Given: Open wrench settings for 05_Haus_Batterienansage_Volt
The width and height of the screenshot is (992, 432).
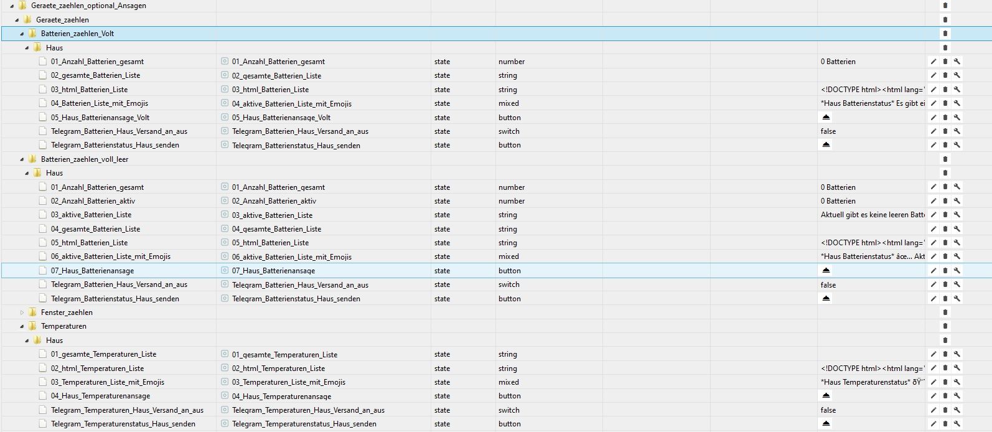Looking at the screenshot, I should (957, 117).
